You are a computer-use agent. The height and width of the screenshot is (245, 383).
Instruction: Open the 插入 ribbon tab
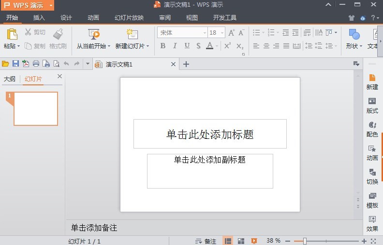click(x=39, y=18)
